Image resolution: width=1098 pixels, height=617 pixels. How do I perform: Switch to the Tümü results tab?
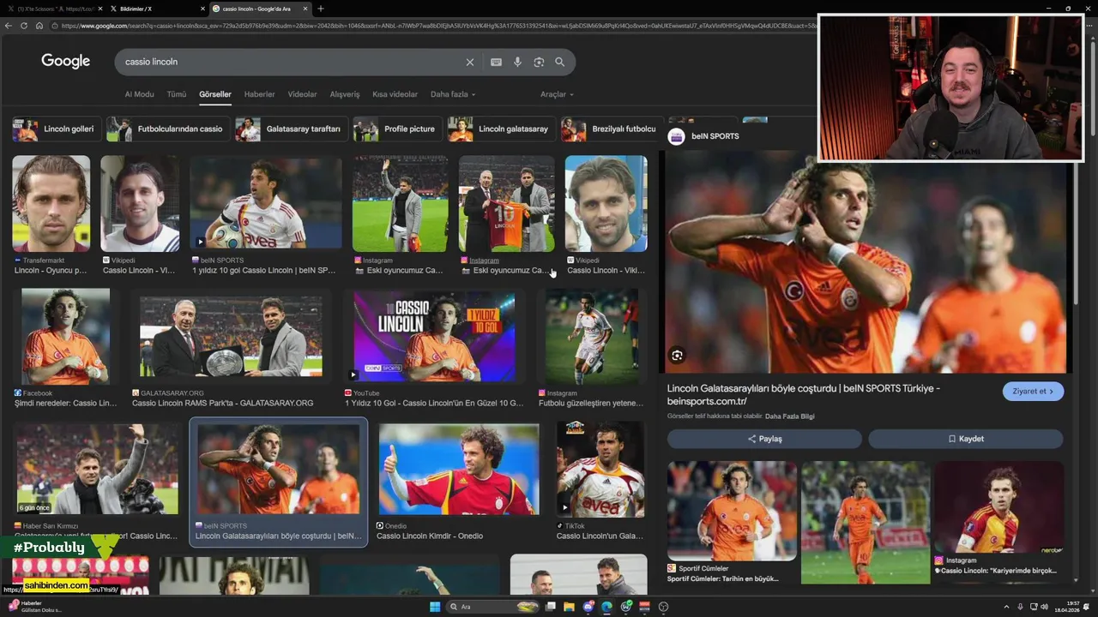tap(176, 94)
